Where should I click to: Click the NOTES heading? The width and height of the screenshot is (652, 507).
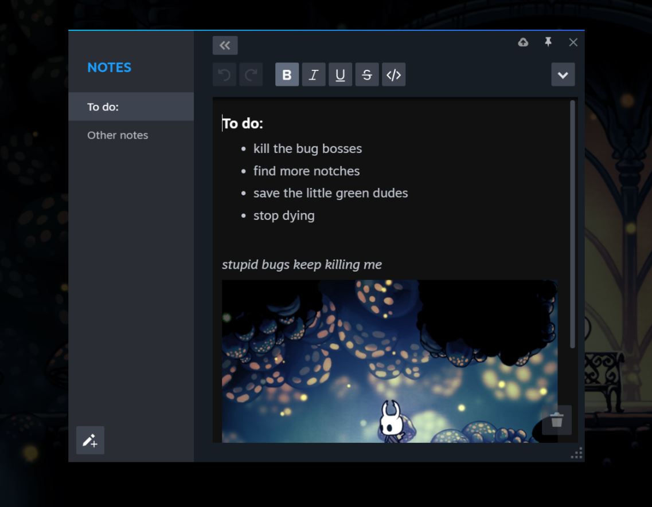(x=109, y=67)
